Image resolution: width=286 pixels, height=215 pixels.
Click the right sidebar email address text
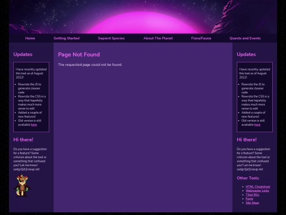point(249,169)
